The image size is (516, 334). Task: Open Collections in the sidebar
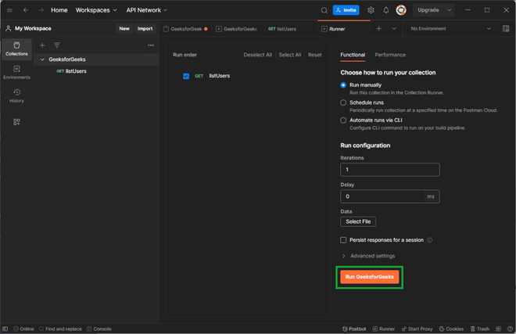16,48
